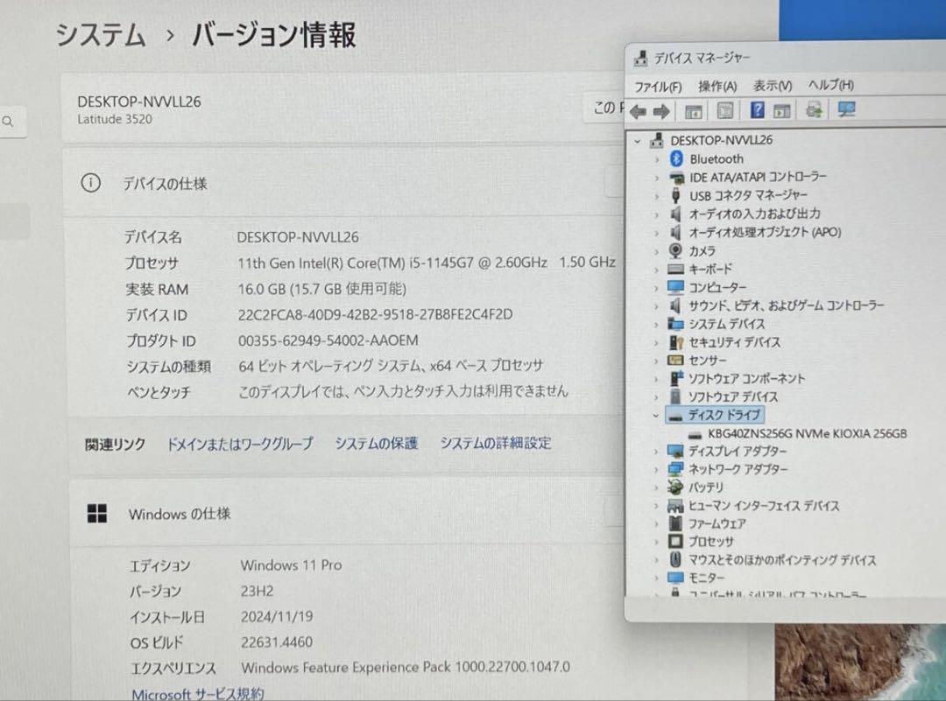Click the search magnifier icon in Settings

[8, 122]
